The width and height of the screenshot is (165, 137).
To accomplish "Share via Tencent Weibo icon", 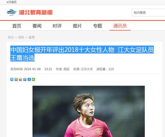I will (25, 79).
